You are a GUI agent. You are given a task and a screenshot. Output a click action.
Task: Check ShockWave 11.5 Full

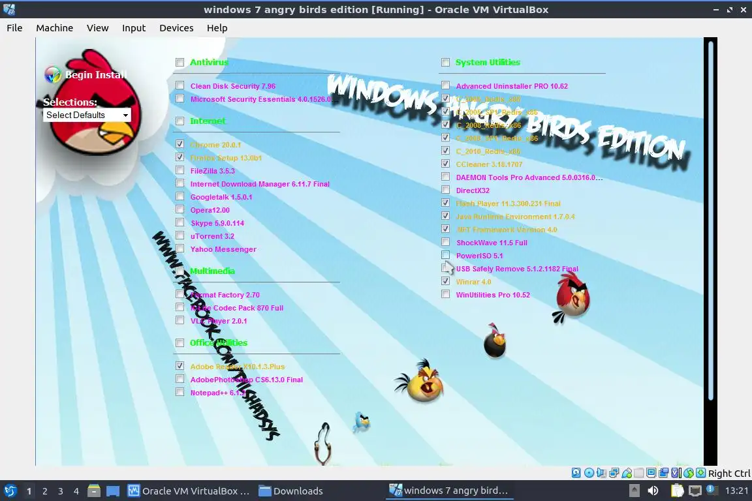pos(446,242)
